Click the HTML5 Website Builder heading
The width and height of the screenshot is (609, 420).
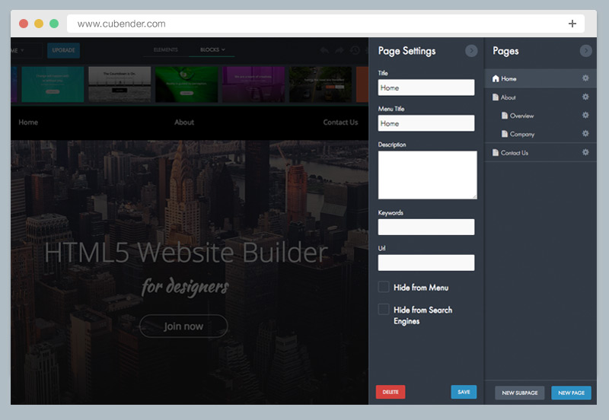pos(186,253)
